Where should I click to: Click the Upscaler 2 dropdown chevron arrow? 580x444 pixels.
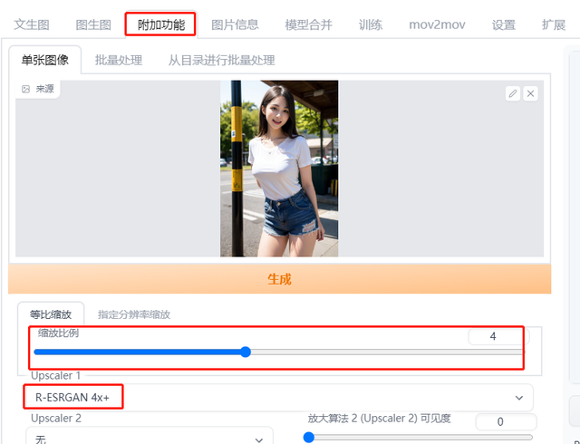[x=259, y=440]
